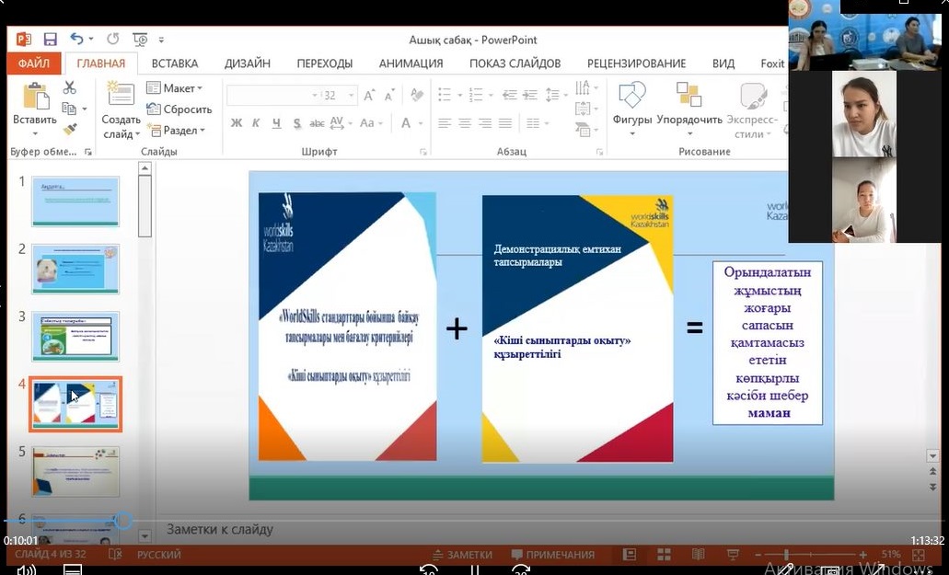The width and height of the screenshot is (949, 575).
Task: Toggle italic (К) formatting
Action: point(256,123)
